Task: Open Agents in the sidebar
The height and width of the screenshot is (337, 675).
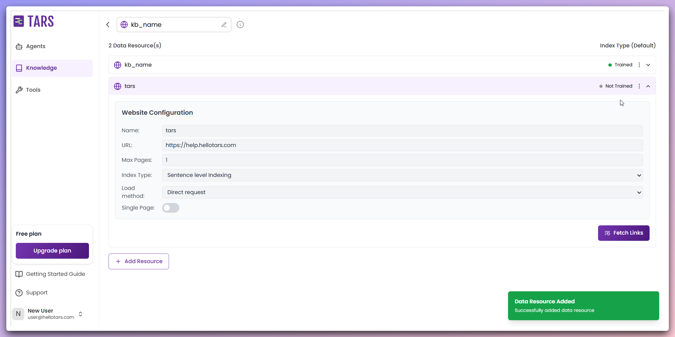Action: (x=53, y=46)
